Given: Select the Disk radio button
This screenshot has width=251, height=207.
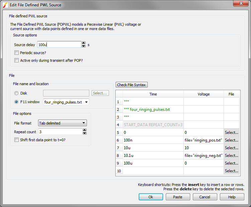Looking at the screenshot, I should click(16, 93).
